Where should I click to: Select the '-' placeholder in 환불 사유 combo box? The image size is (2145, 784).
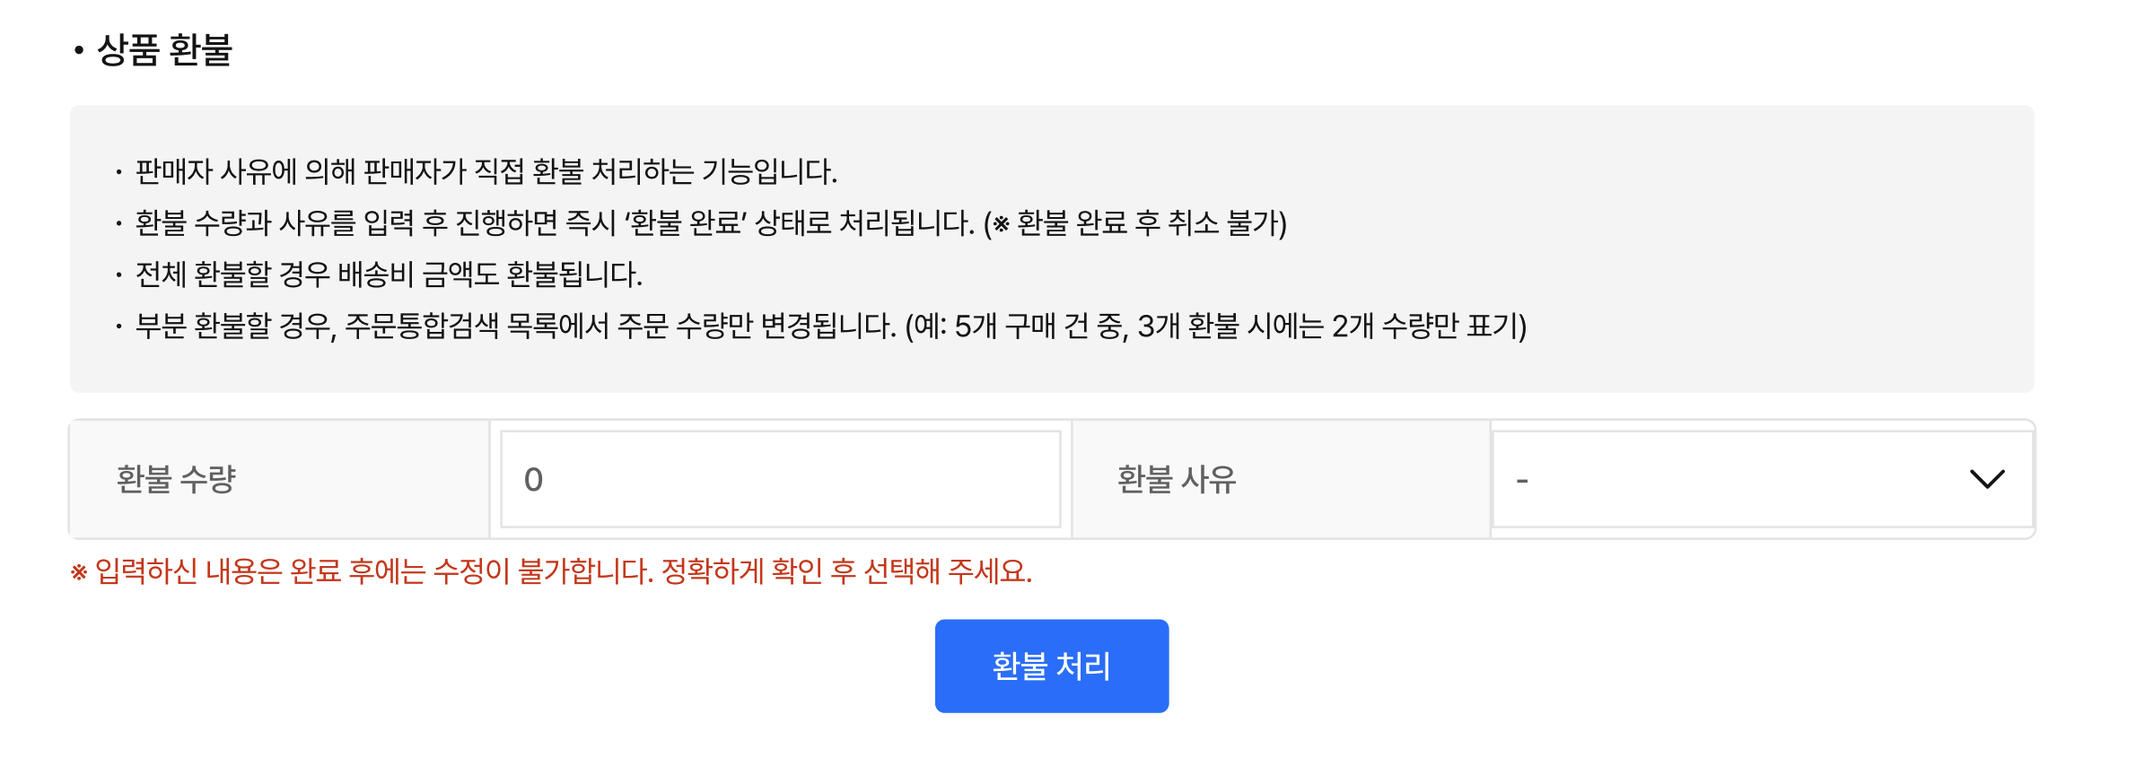1522,481
